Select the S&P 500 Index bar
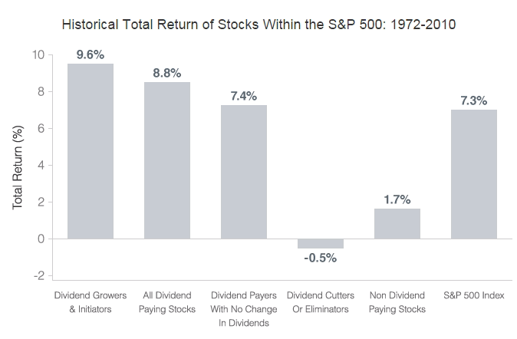 point(474,174)
